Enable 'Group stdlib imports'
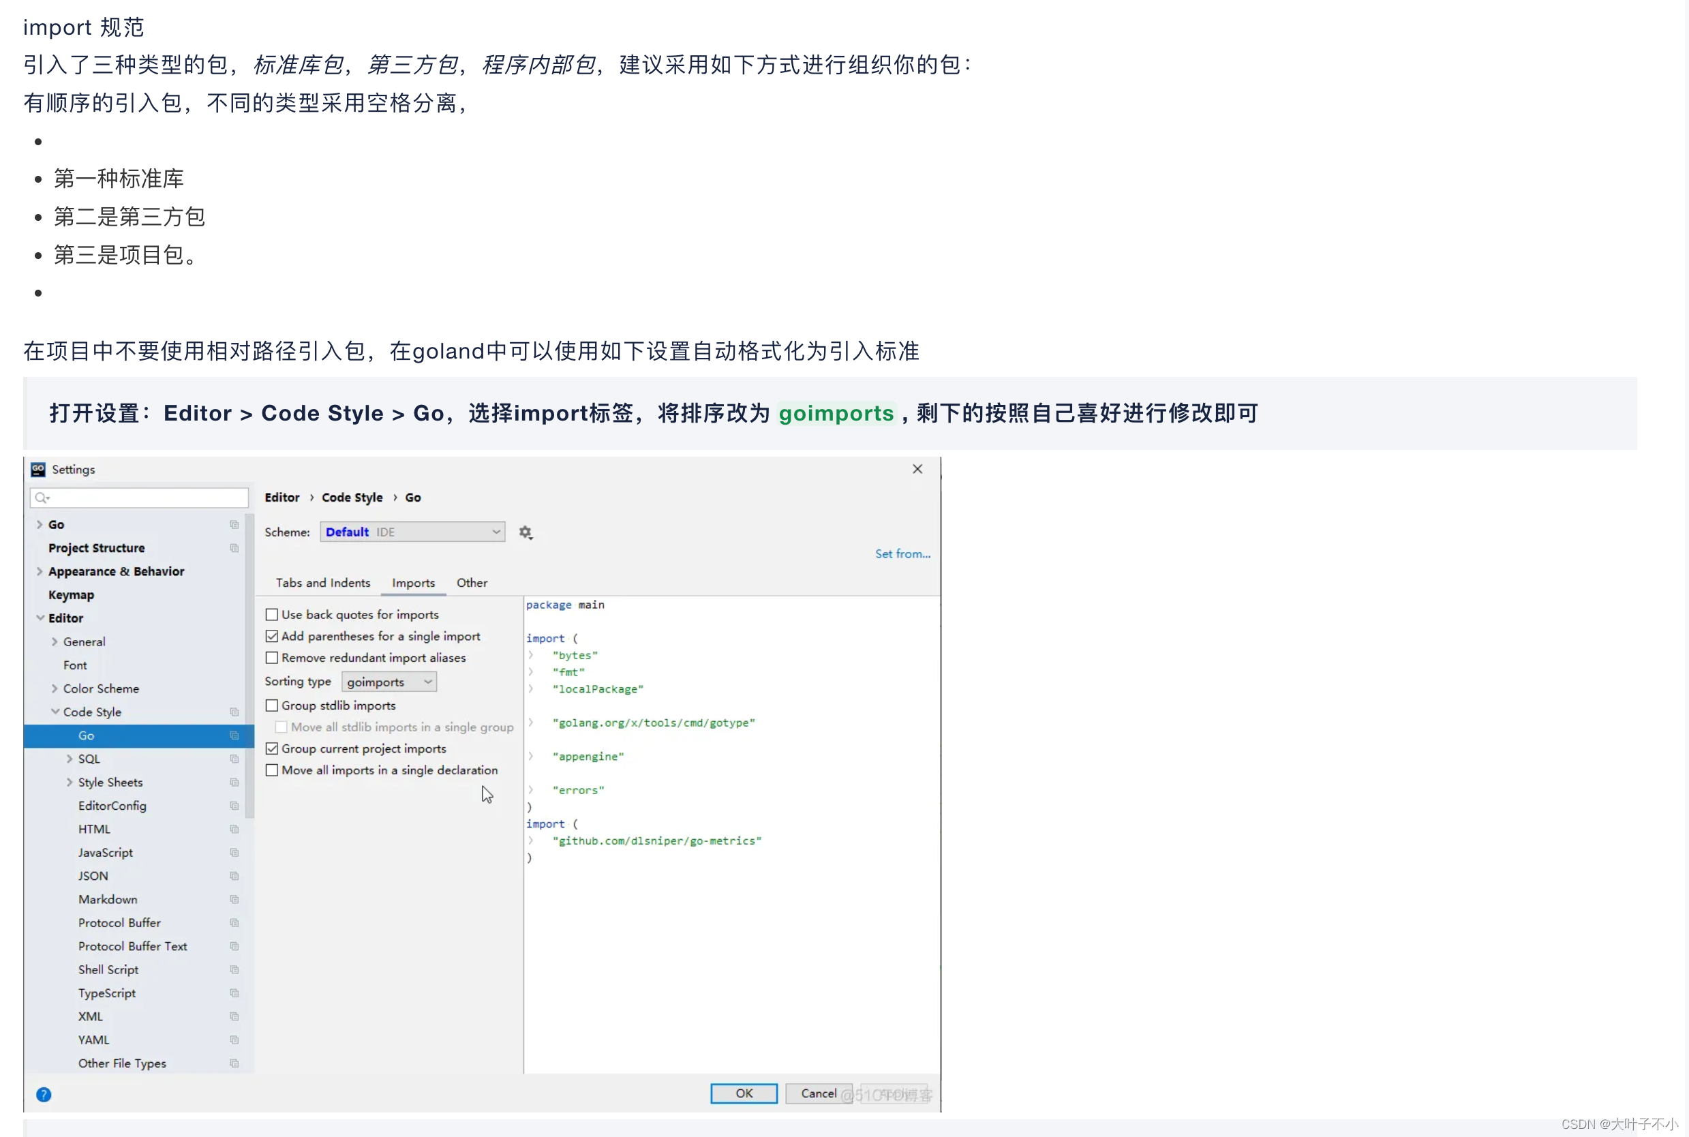This screenshot has height=1137, width=1689. coord(272,704)
